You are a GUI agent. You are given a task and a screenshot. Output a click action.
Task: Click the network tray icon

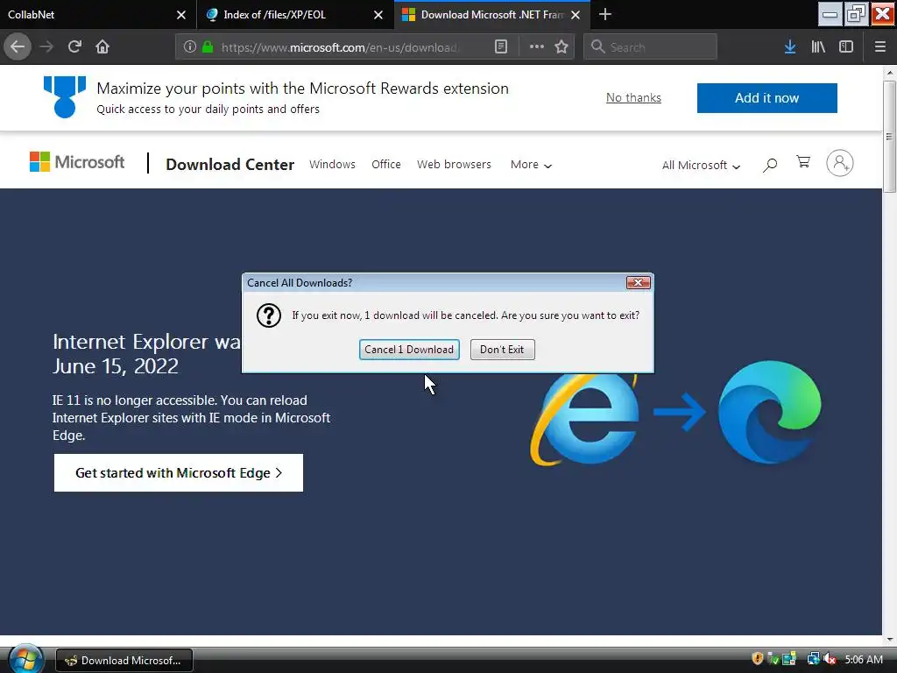point(813,659)
